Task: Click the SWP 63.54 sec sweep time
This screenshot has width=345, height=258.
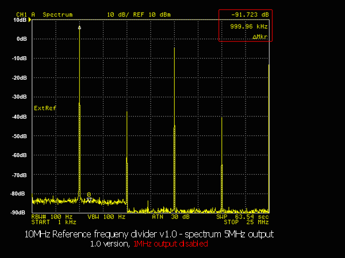Action: (243, 217)
